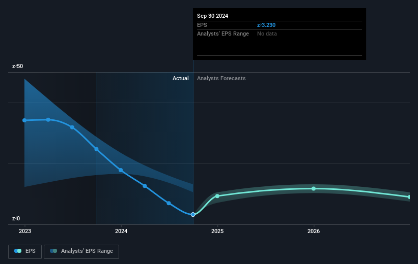Click the 2026 x-axis label
Viewport: 418px width, 264px height.
pos(314,231)
